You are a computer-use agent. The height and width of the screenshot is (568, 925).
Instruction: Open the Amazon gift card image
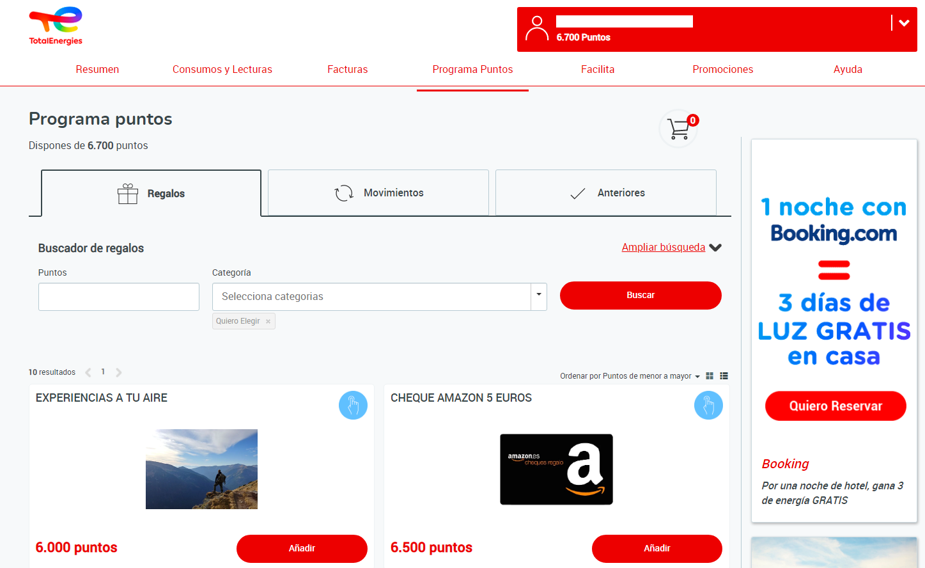(556, 469)
